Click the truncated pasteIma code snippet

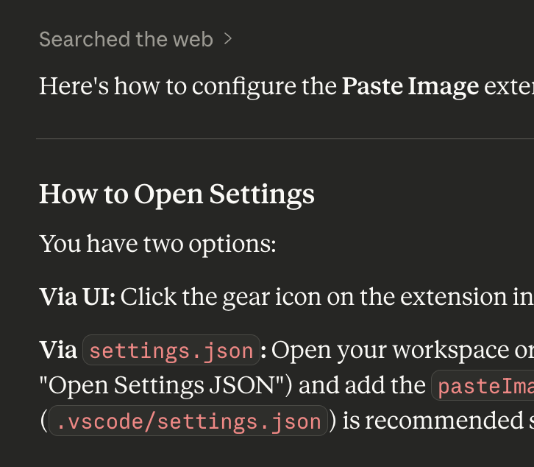(x=483, y=386)
